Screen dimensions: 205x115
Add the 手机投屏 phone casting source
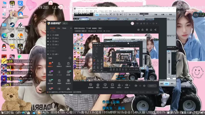tap(105, 86)
